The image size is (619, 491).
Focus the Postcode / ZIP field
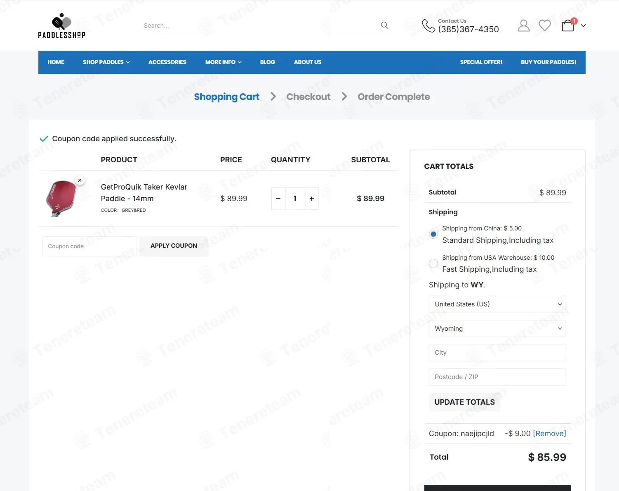497,377
